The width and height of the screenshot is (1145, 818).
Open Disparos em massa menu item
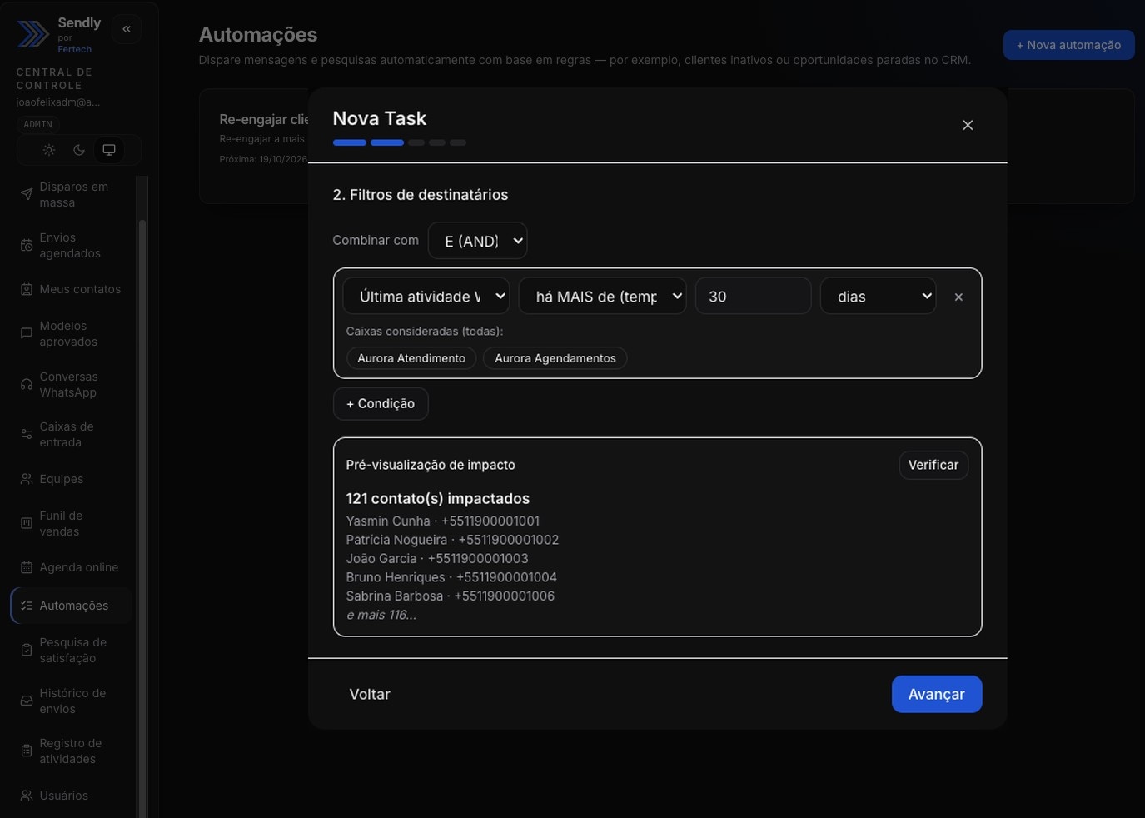(72, 195)
